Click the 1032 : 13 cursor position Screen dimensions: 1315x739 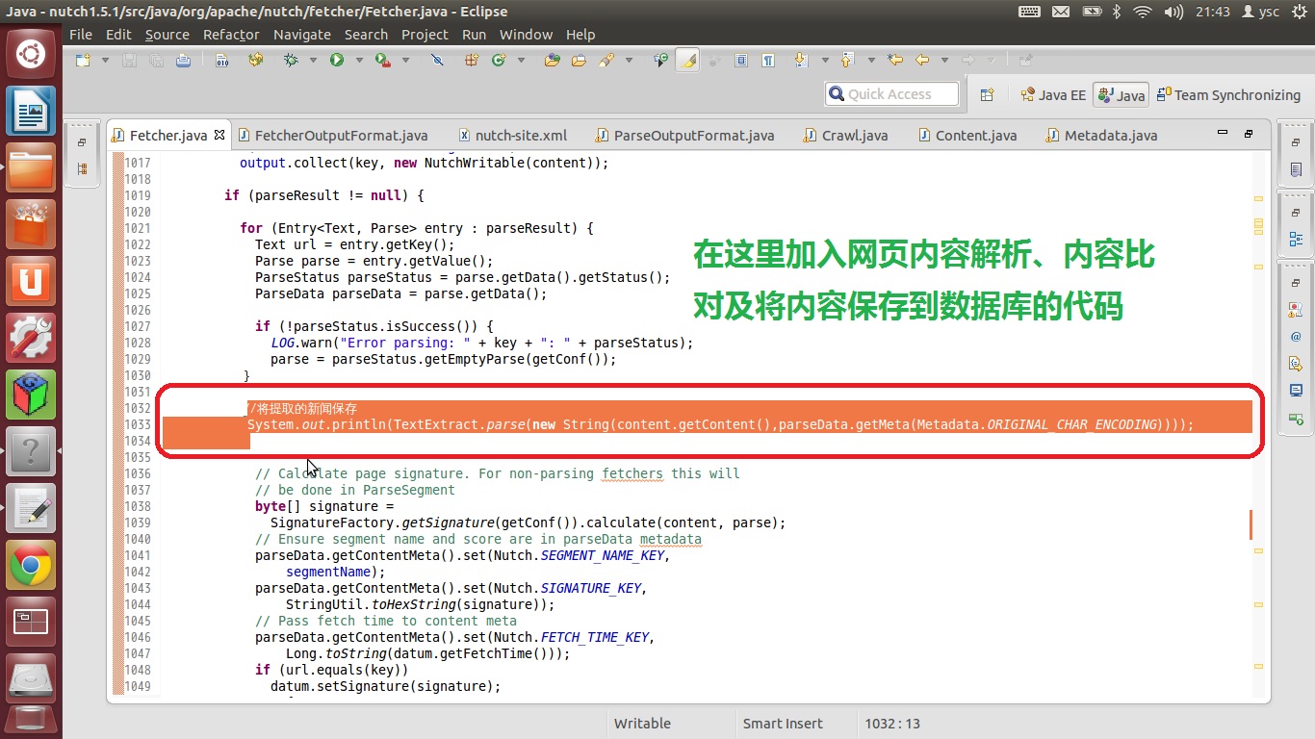[892, 724]
